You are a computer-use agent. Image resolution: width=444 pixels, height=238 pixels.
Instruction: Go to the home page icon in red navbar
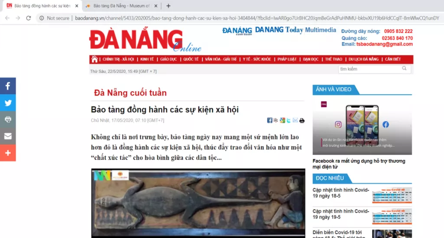[x=95, y=59]
